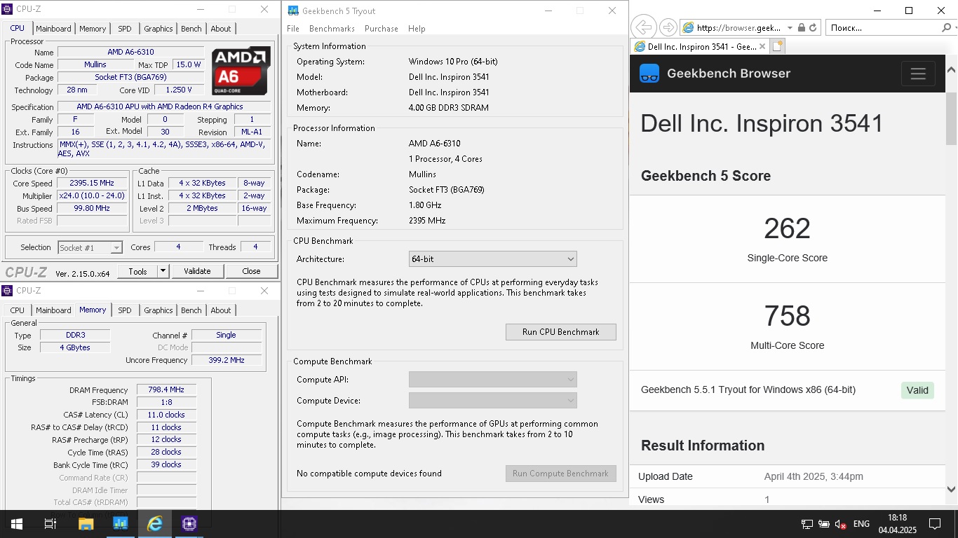Switch to Internet Explorer on the taskbar
The width and height of the screenshot is (958, 538).
click(154, 523)
